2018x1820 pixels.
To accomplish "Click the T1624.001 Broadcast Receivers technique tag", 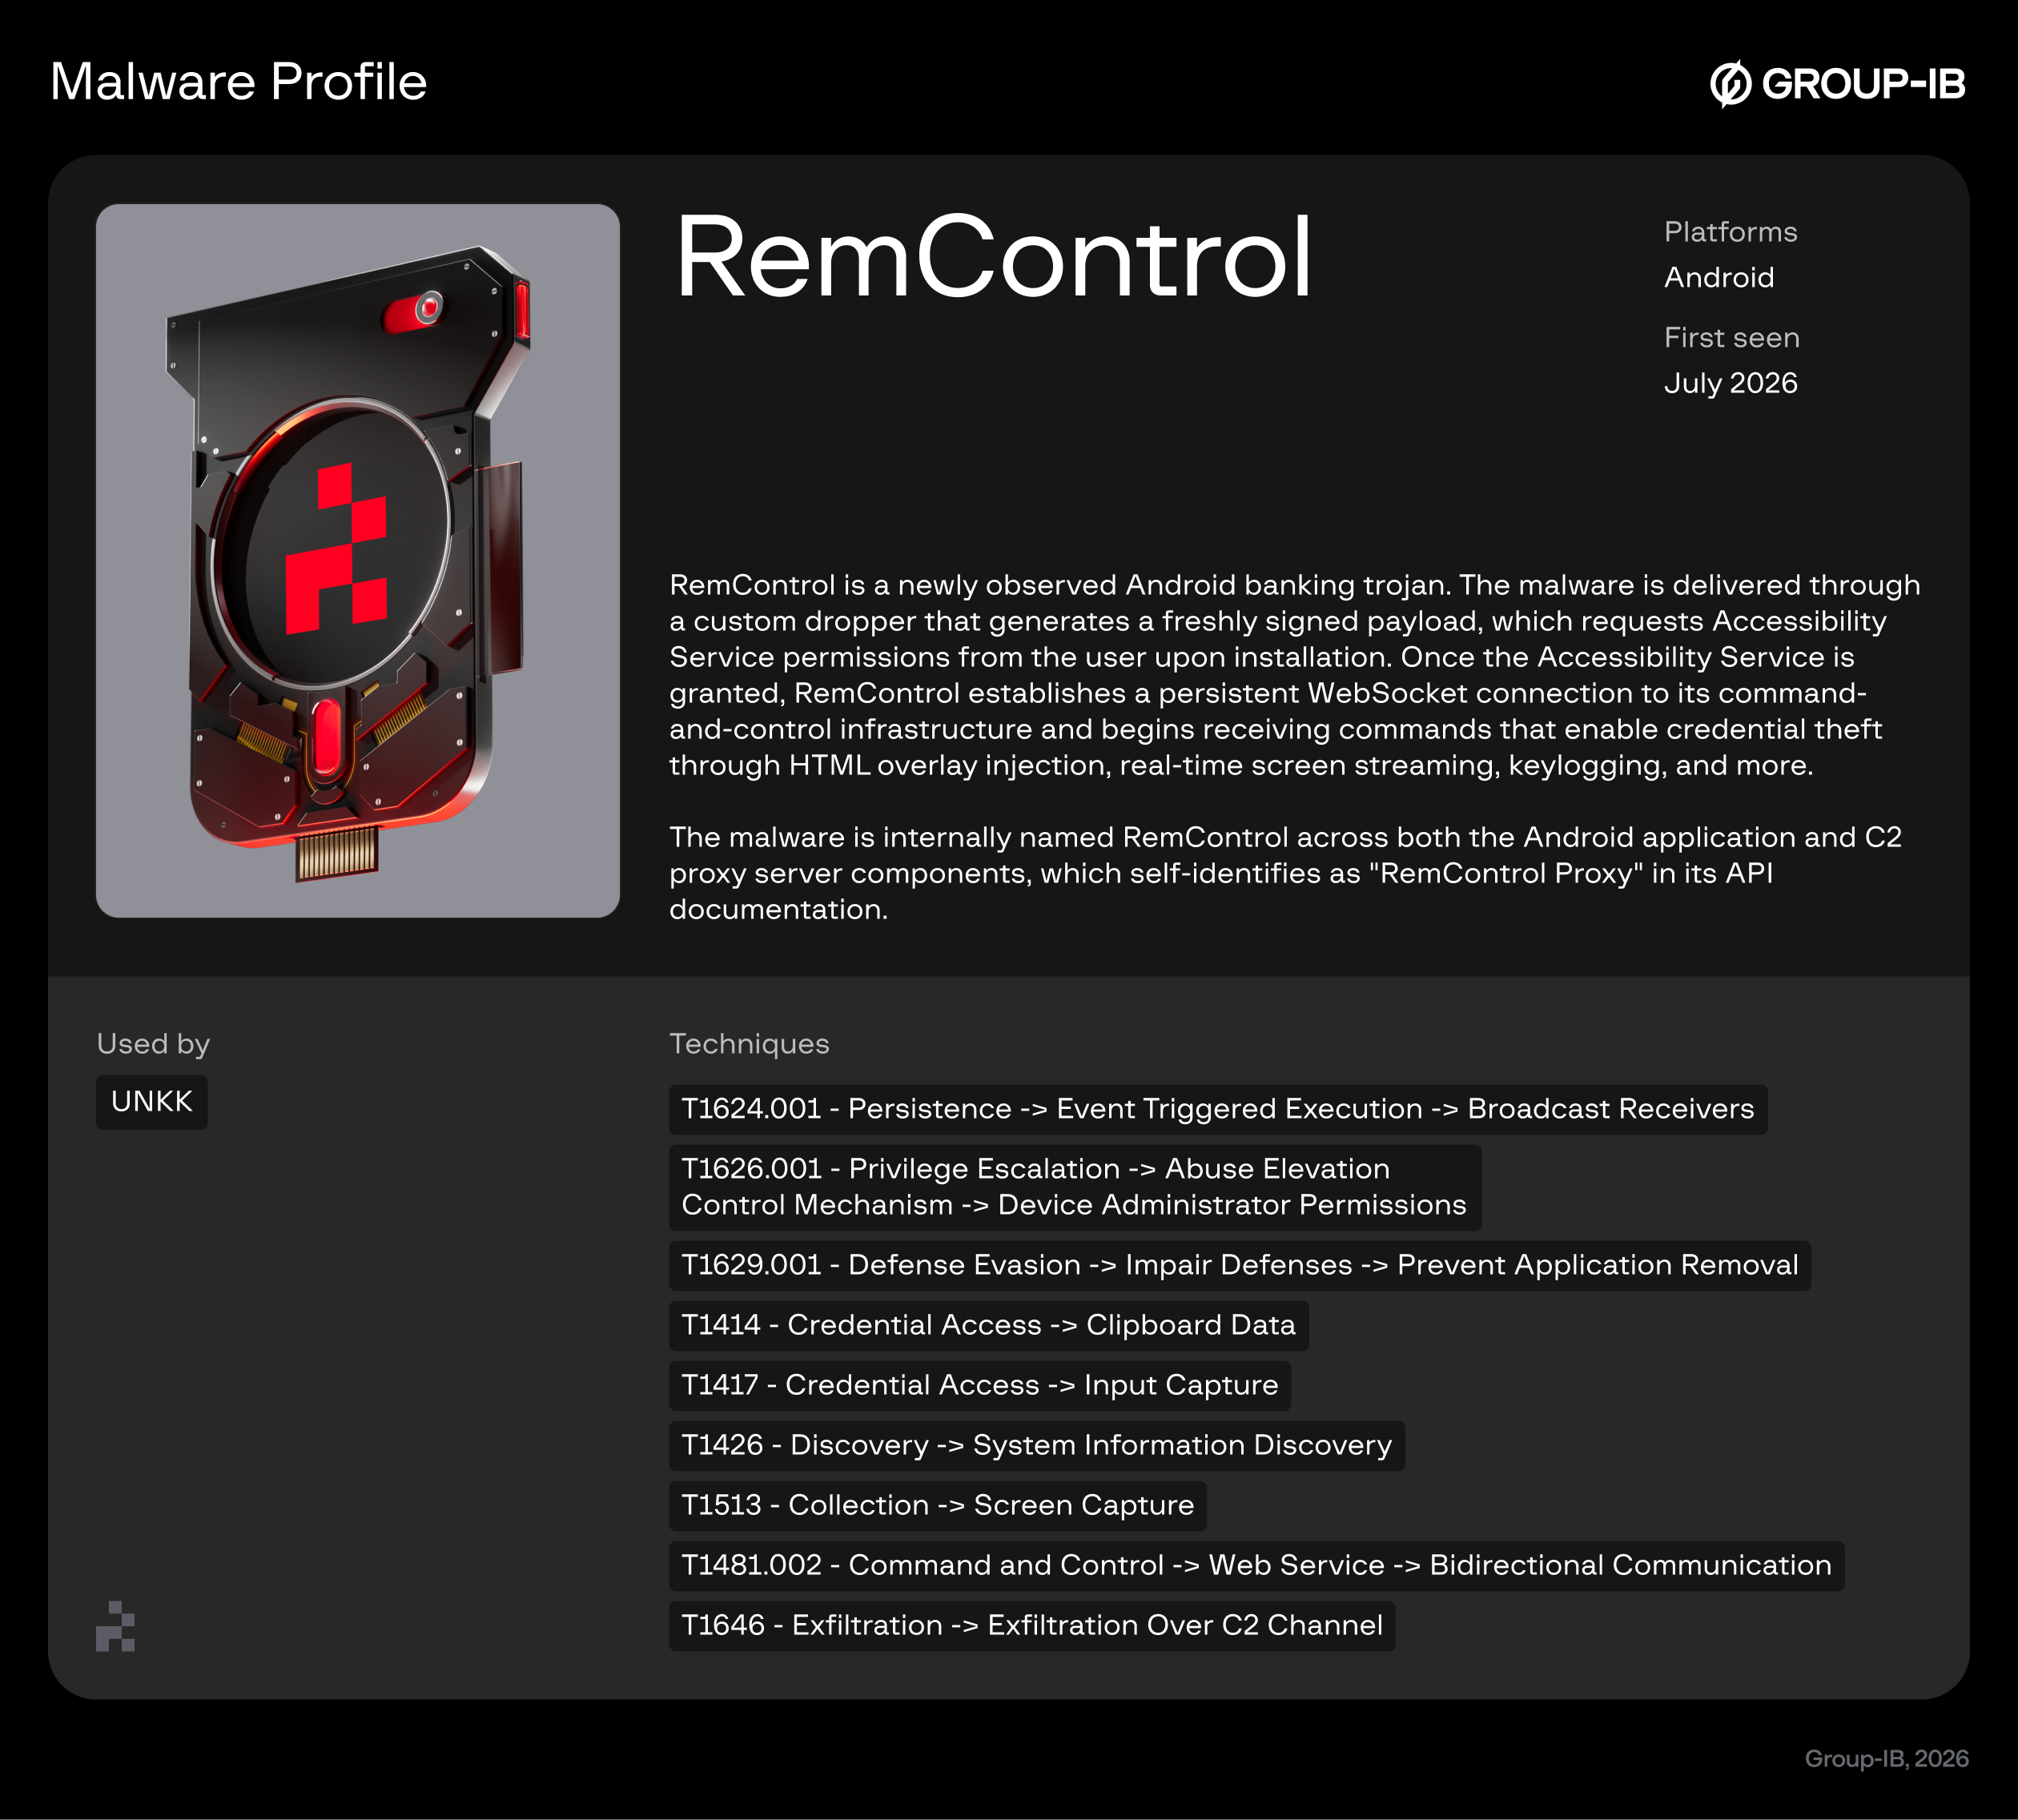I will (1218, 1109).
